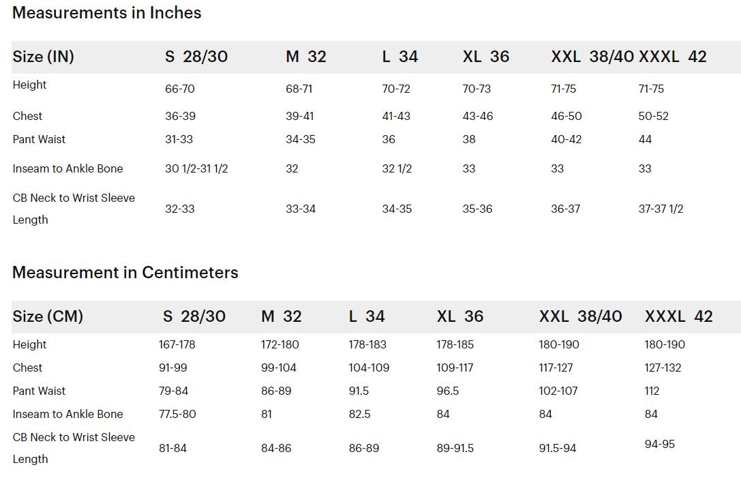The width and height of the screenshot is (741, 478).
Task: Click 'M 32' header in the inches table
Action: [x=306, y=57]
